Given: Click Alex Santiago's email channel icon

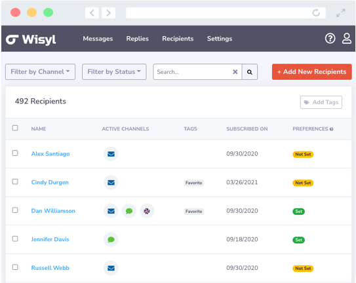Looking at the screenshot, I should coord(111,154).
